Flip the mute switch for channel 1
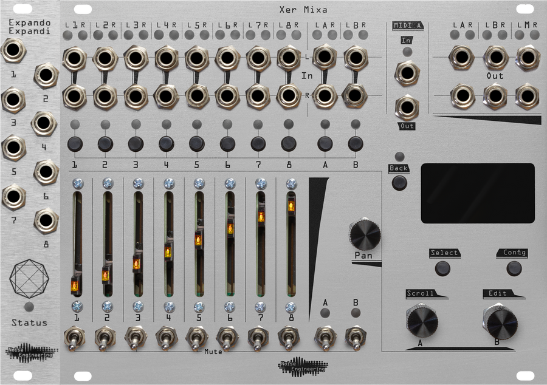 point(73,337)
